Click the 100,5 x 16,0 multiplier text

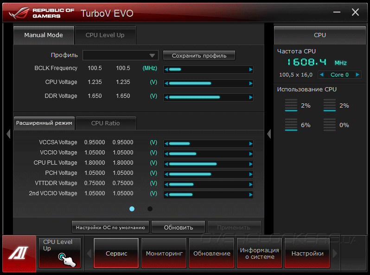click(x=296, y=75)
